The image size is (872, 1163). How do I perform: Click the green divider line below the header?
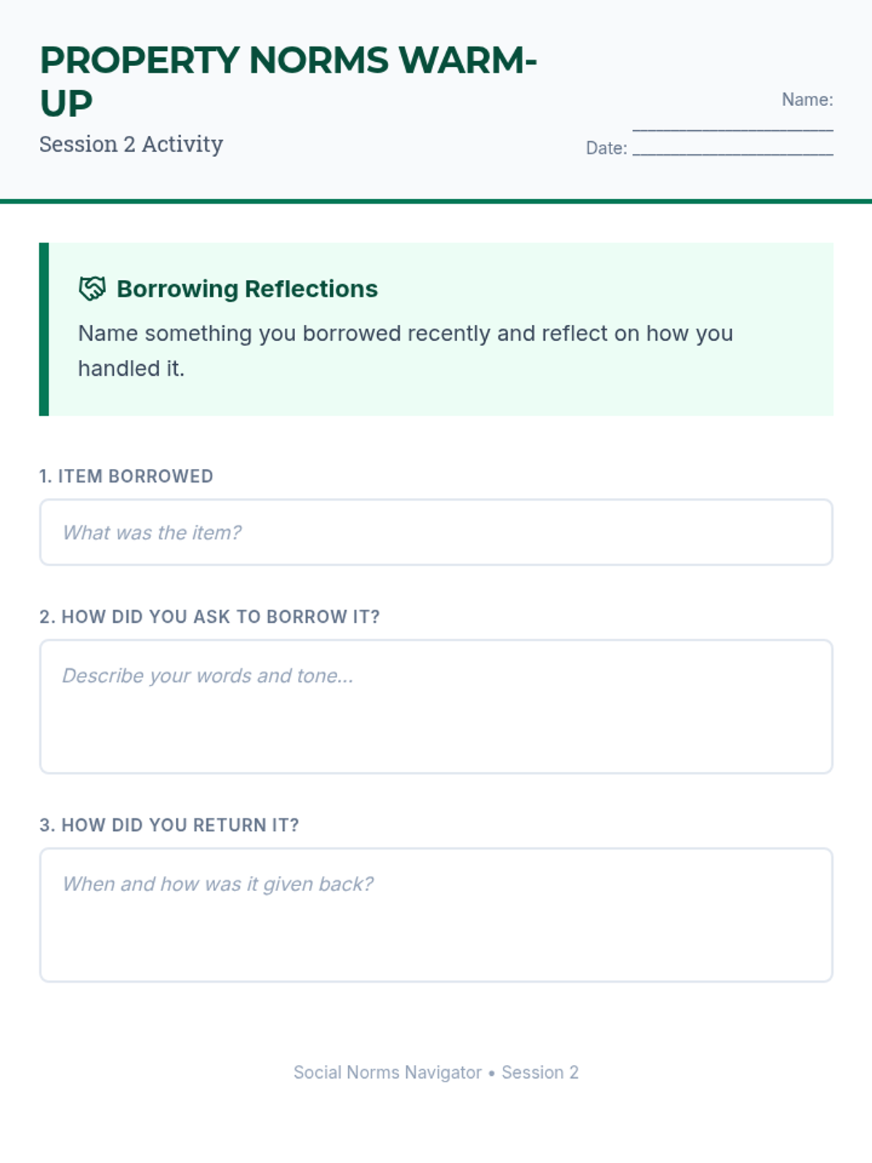[x=436, y=201]
